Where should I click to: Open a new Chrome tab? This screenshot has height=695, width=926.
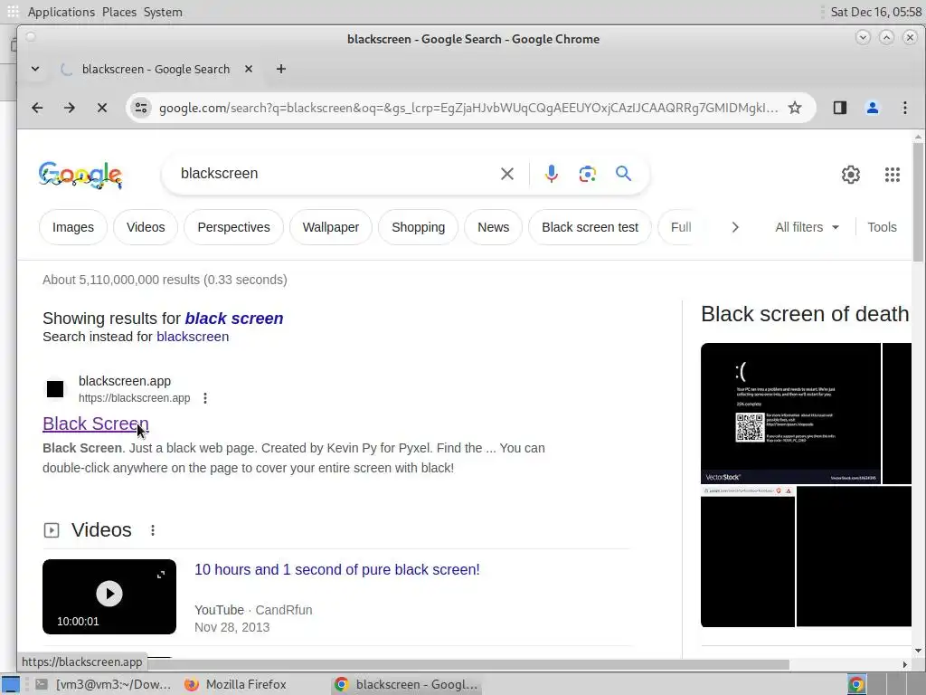(281, 69)
